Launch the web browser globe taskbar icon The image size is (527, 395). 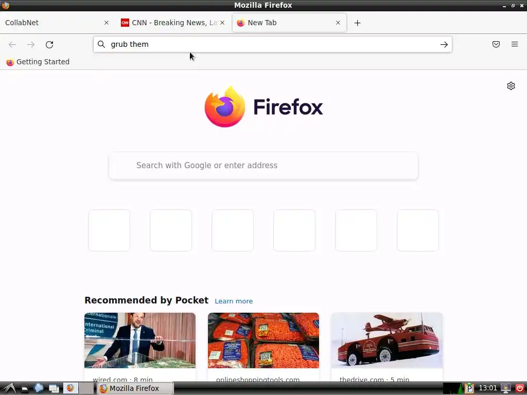[39, 388]
